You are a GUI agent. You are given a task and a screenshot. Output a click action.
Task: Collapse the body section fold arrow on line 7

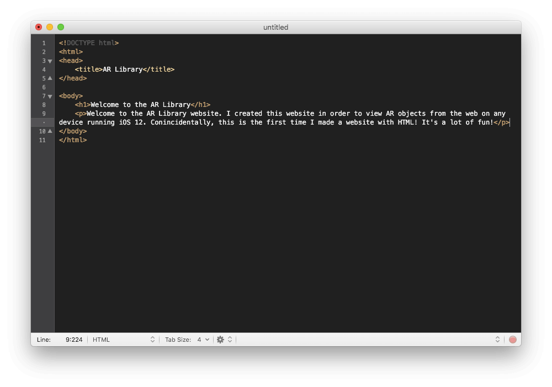click(50, 96)
